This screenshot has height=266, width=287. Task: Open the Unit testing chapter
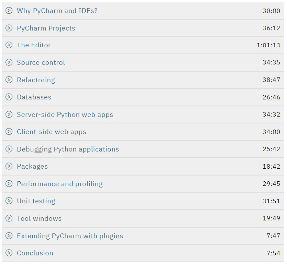point(36,201)
